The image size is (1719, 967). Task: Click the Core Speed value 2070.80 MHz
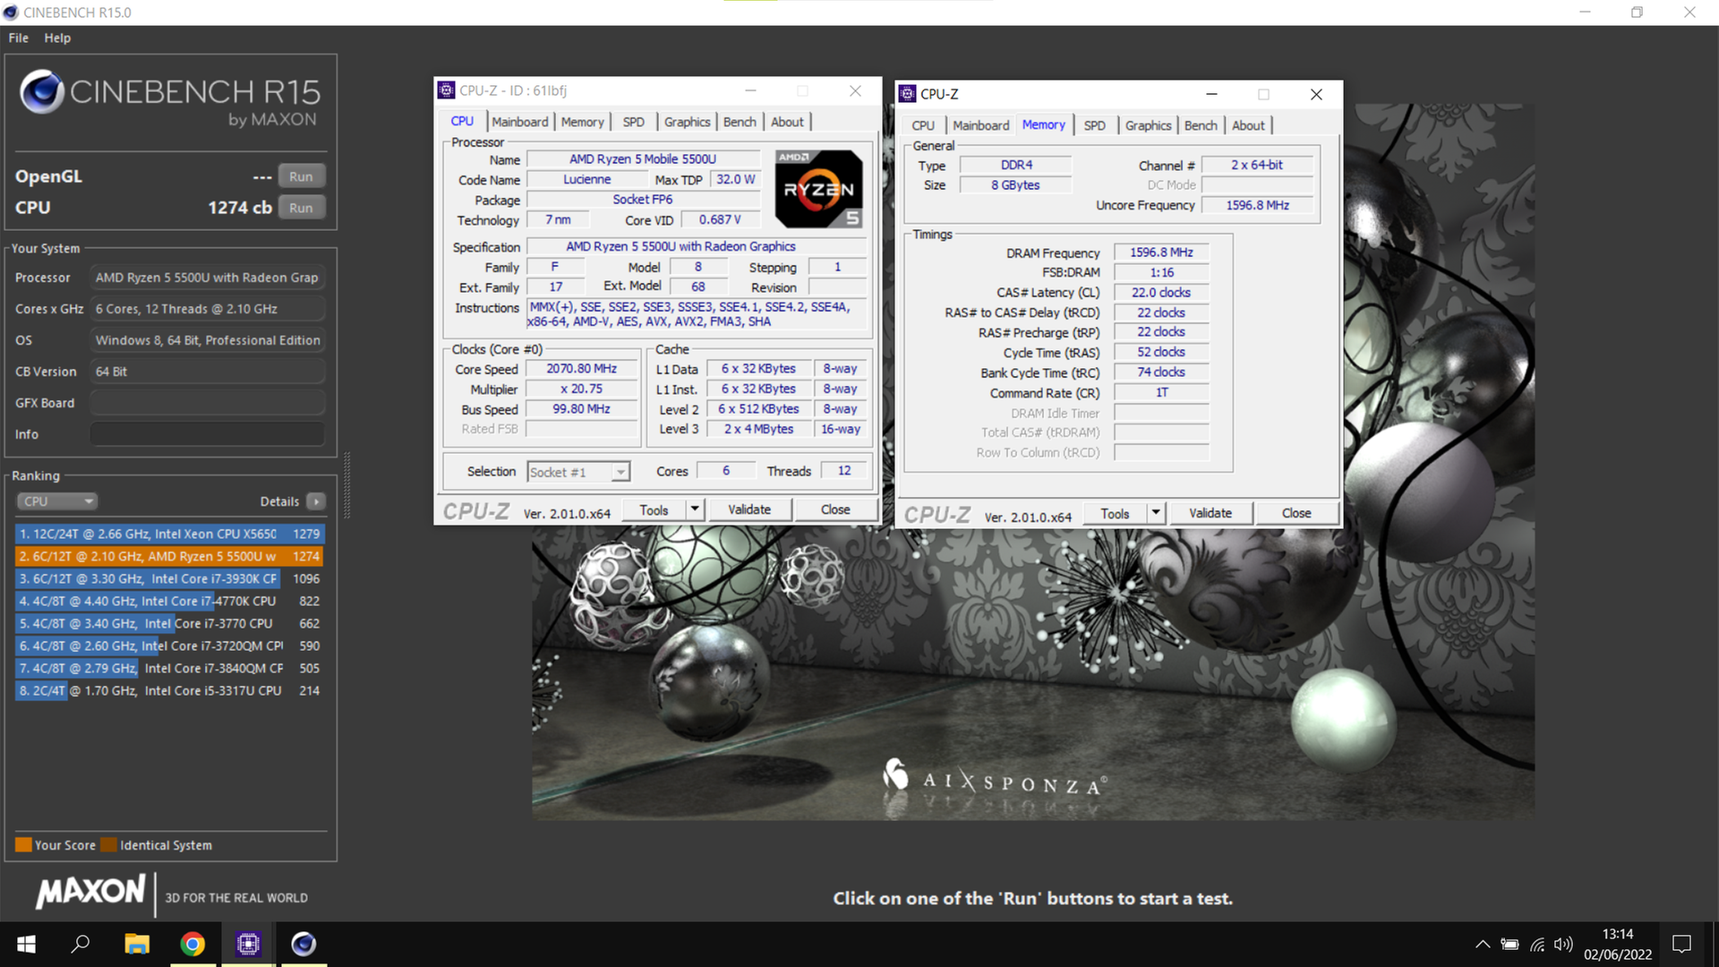coord(581,369)
